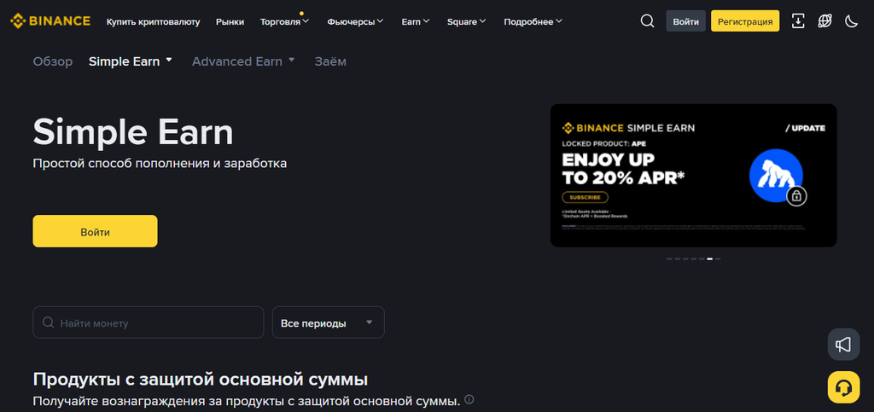Click the download app icon in the header

pos(798,21)
